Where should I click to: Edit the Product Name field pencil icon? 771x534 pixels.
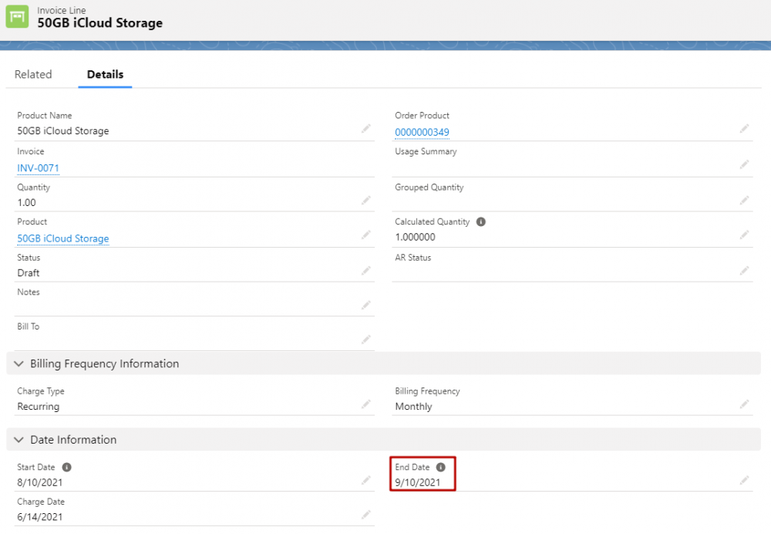tap(365, 129)
